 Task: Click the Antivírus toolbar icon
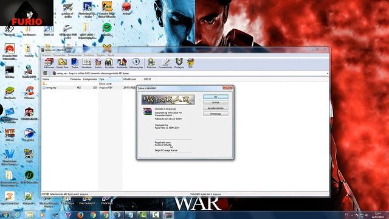tap(151, 63)
